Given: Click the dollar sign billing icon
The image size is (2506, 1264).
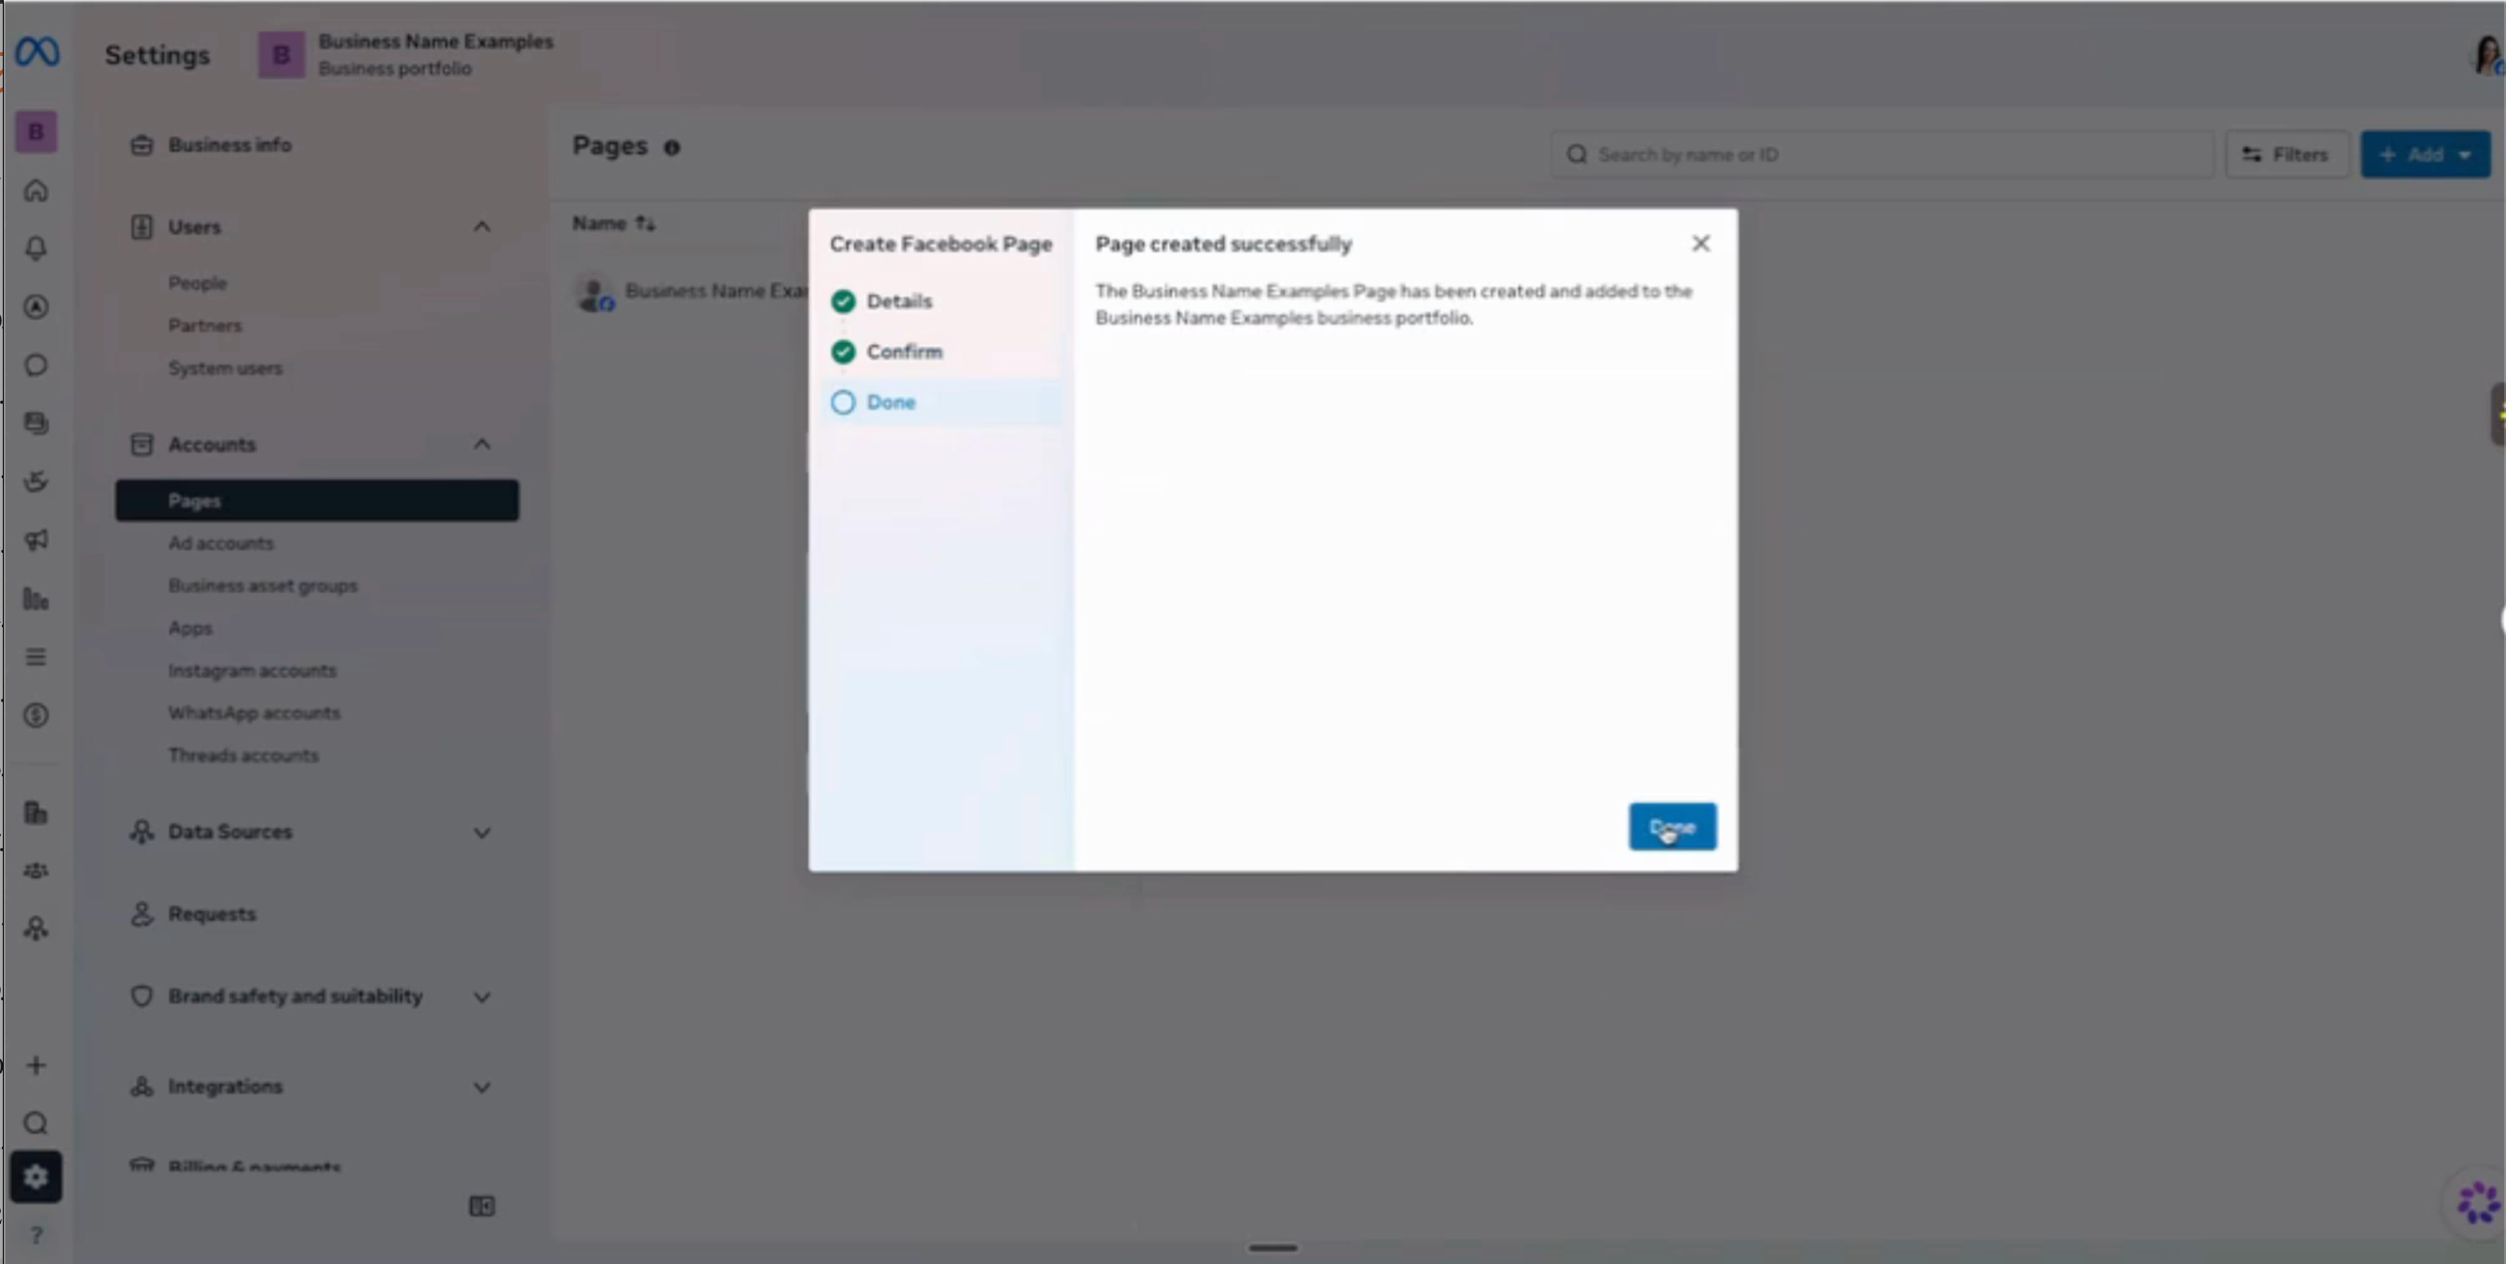Looking at the screenshot, I should (36, 716).
